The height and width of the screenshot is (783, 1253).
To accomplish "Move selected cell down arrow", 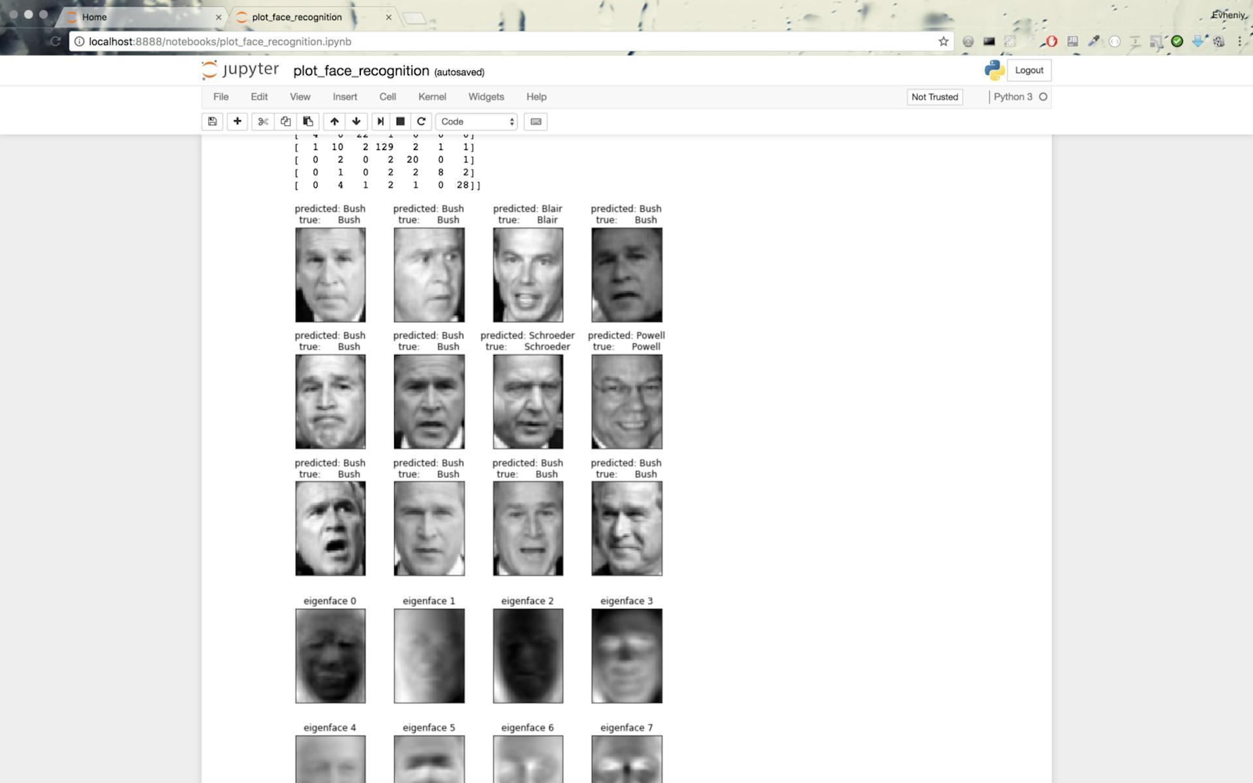I will click(x=356, y=121).
